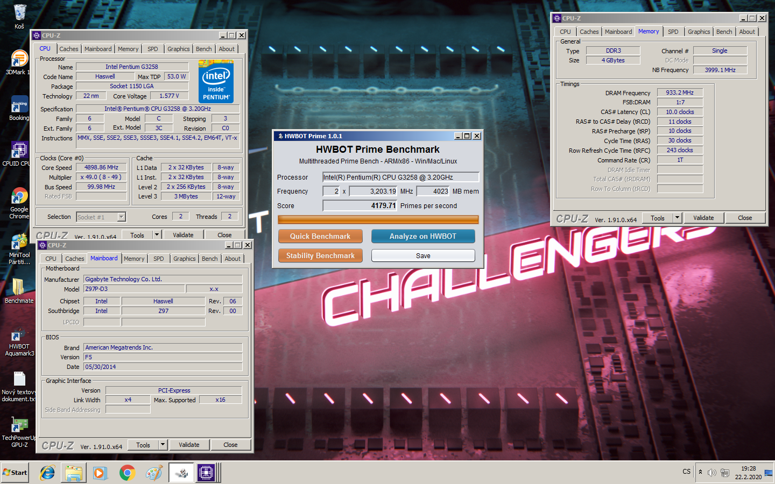Image resolution: width=775 pixels, height=484 pixels.
Task: Click the DRAM Frequency value 933.2 MHz
Action: pyautogui.click(x=680, y=92)
